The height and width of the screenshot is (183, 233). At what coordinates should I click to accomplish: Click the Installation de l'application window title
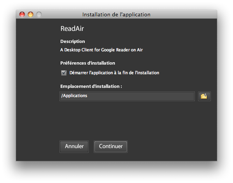(x=116, y=15)
